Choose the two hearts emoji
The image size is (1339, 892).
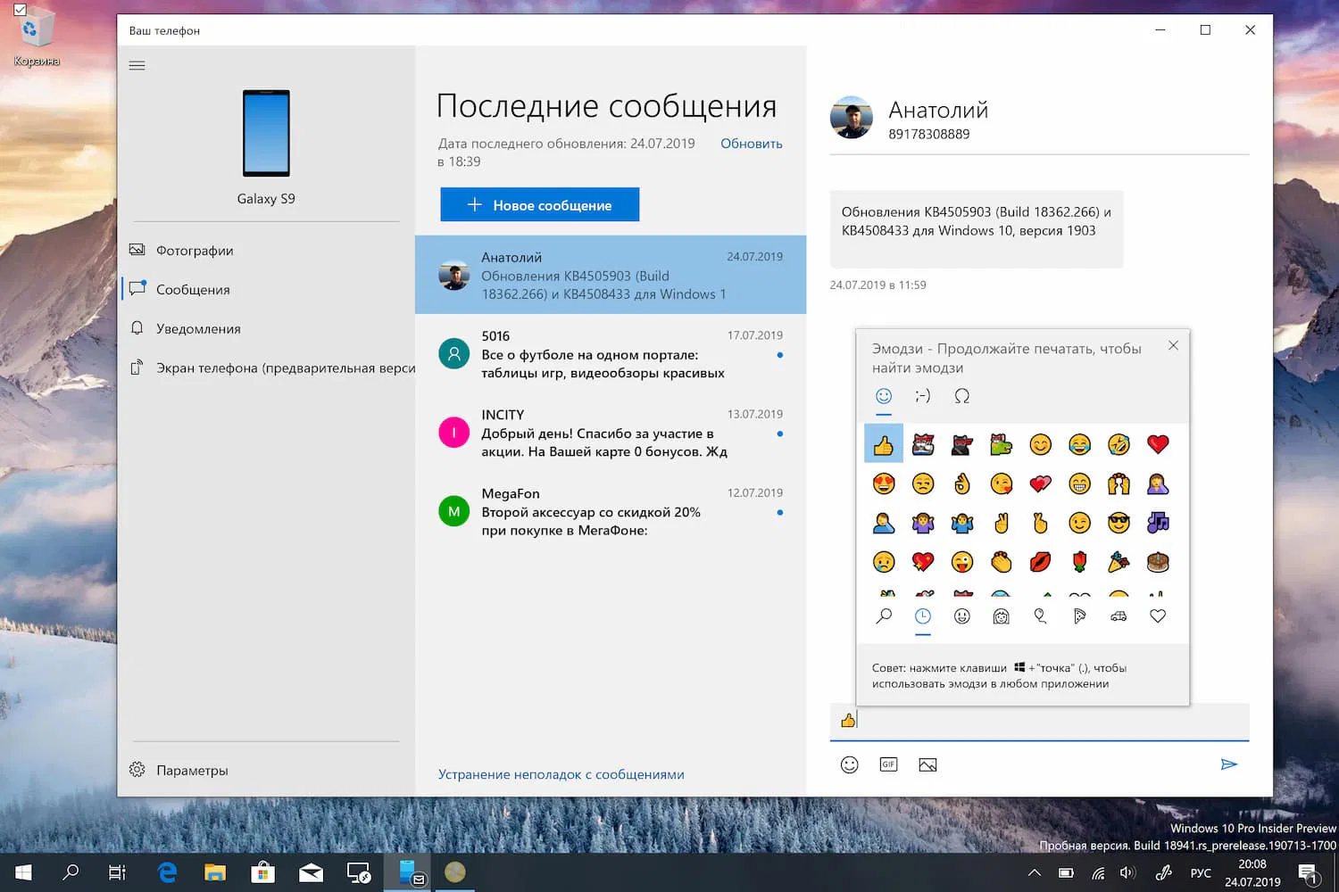pos(1040,483)
